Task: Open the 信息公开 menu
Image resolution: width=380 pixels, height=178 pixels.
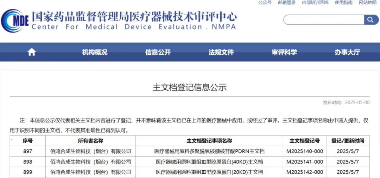Action: click(158, 52)
